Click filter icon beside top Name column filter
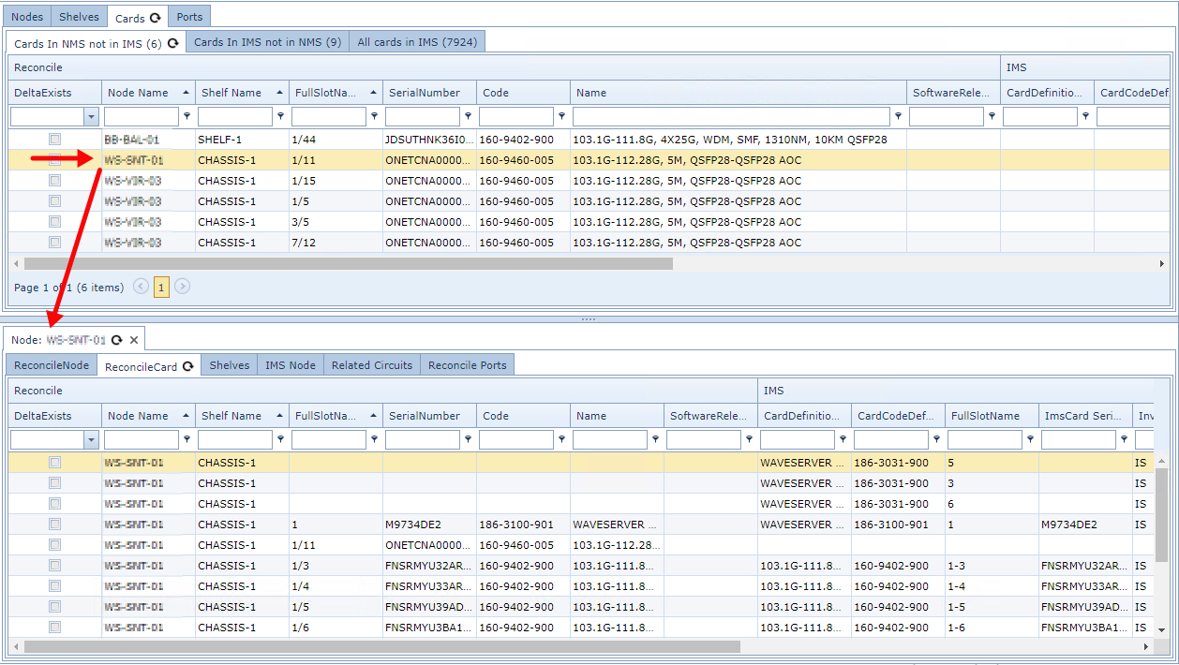This screenshot has width=1179, height=665. pos(898,116)
